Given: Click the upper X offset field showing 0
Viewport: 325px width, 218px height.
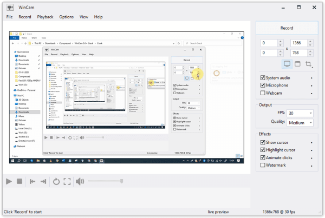Looking at the screenshot, I should point(269,43).
